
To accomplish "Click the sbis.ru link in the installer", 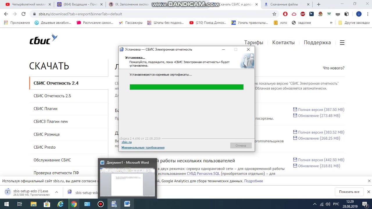I will tap(127, 142).
